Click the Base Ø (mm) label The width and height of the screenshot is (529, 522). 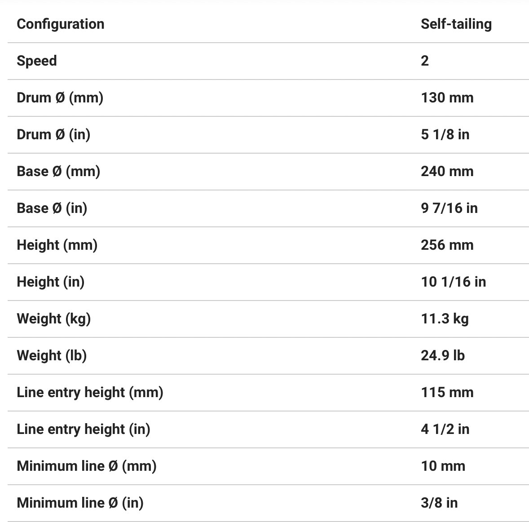pyautogui.click(x=58, y=171)
